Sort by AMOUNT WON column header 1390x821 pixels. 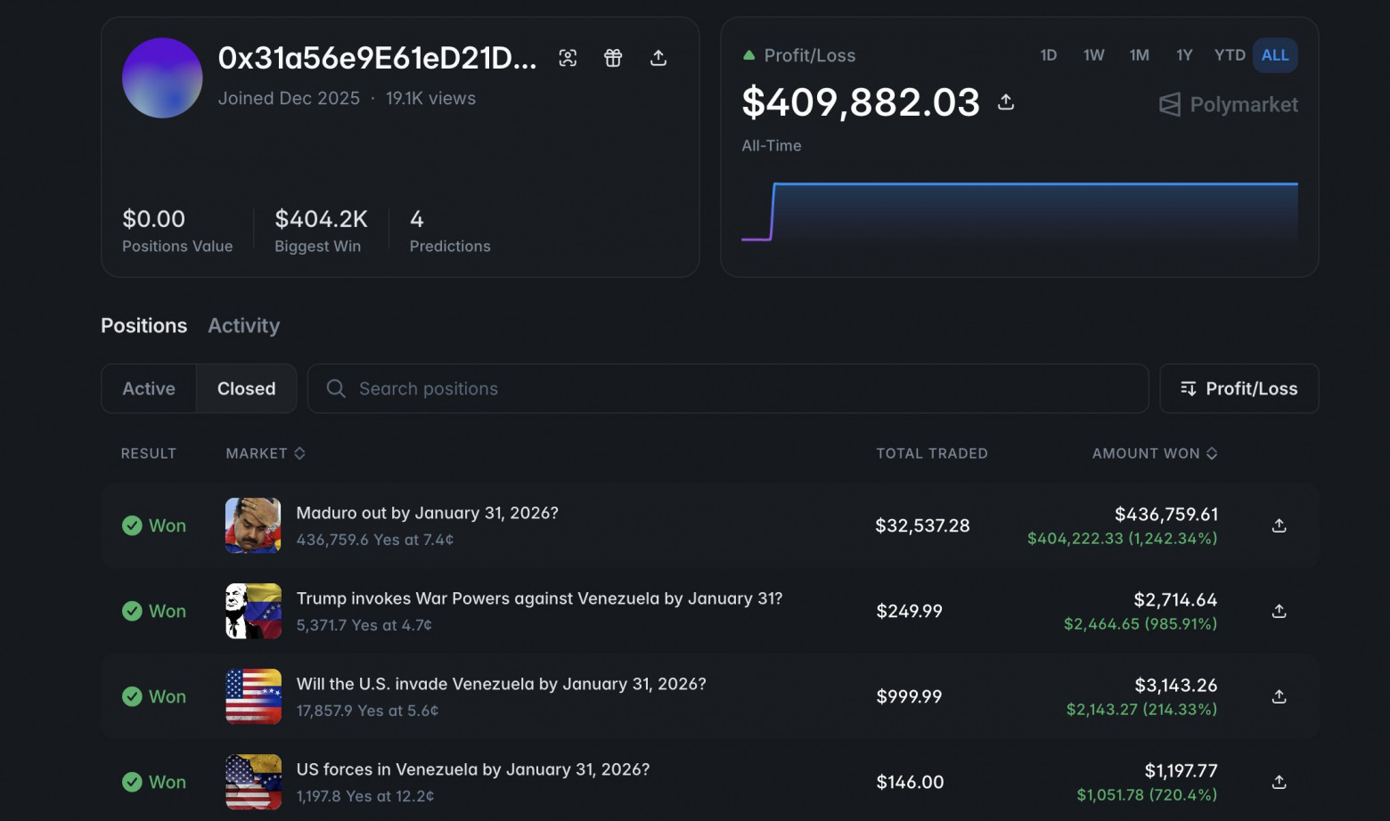1155,453
